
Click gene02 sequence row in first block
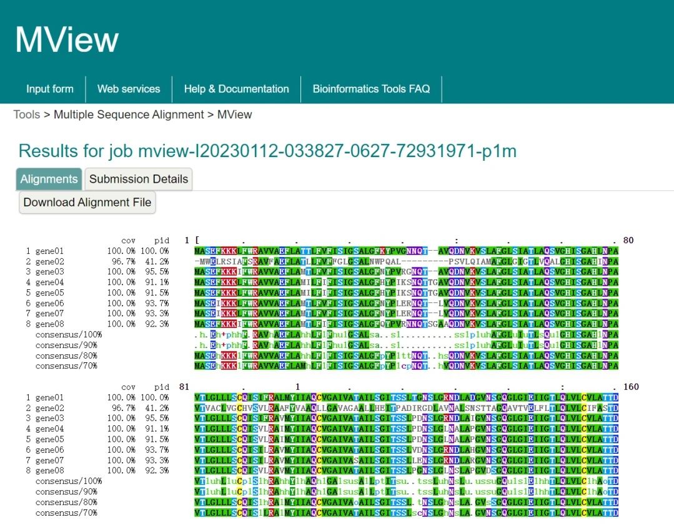pyautogui.click(x=406, y=261)
